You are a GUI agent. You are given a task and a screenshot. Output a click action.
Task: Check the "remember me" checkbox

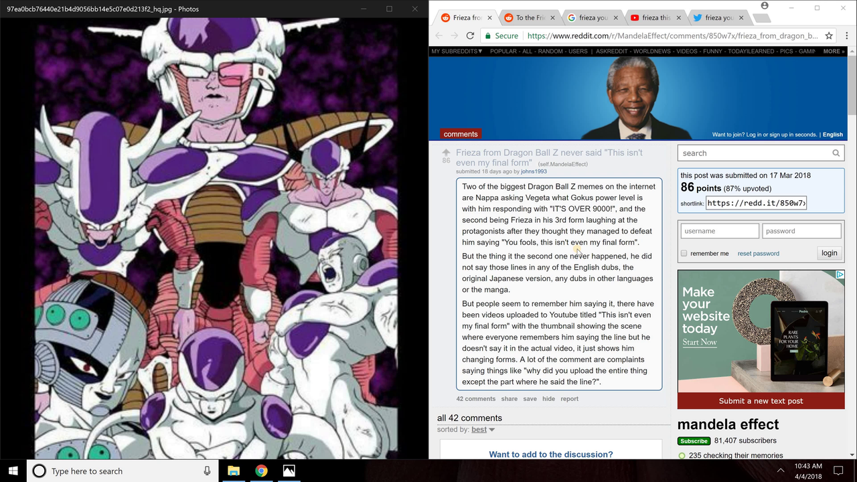coord(684,254)
